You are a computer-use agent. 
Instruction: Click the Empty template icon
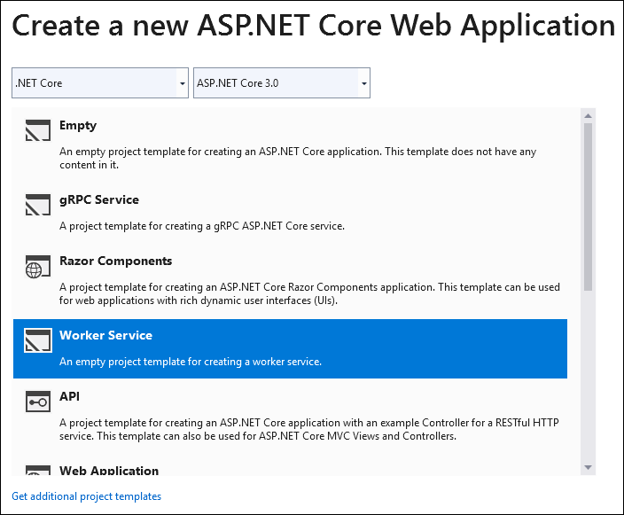[38, 130]
